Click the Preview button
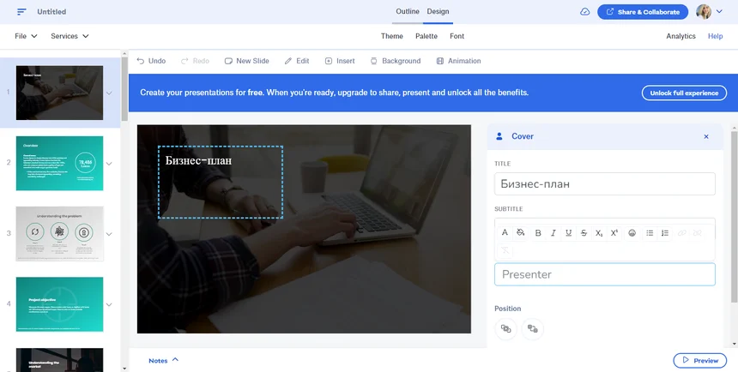The height and width of the screenshot is (372, 738). point(700,360)
